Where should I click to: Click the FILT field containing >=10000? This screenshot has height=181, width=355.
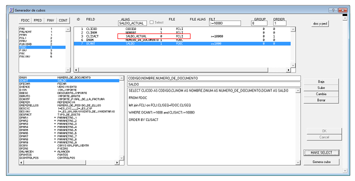click(x=225, y=23)
